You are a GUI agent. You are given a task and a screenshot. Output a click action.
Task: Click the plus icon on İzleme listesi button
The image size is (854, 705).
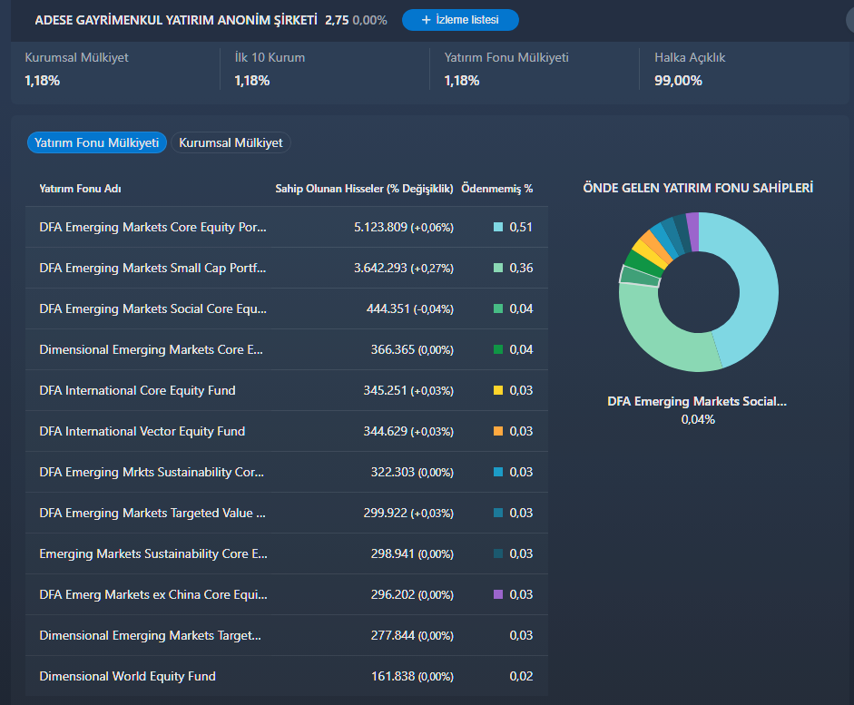click(x=426, y=20)
